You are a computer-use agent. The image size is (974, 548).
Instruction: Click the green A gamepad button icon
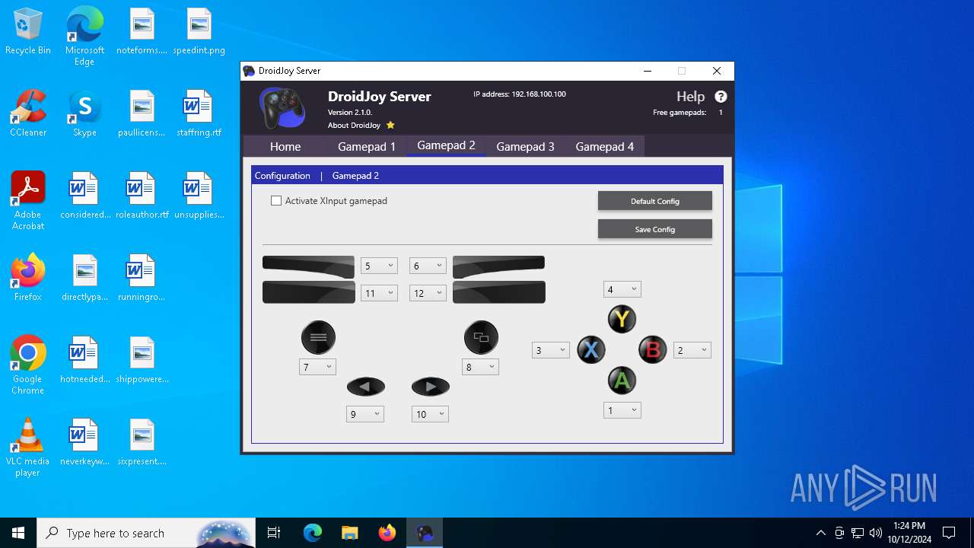(x=622, y=381)
